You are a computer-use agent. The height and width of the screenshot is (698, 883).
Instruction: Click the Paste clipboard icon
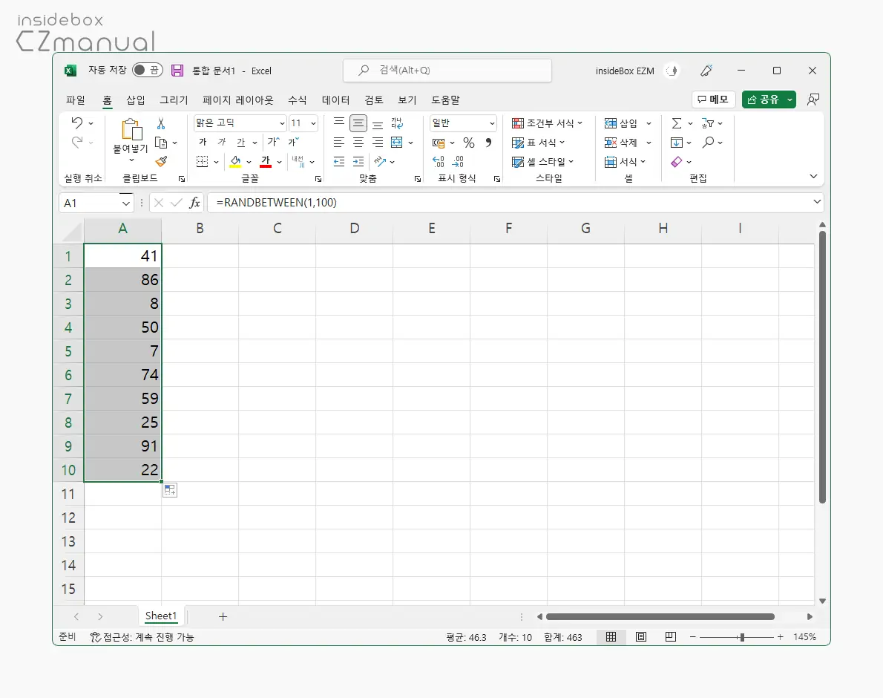coord(131,129)
